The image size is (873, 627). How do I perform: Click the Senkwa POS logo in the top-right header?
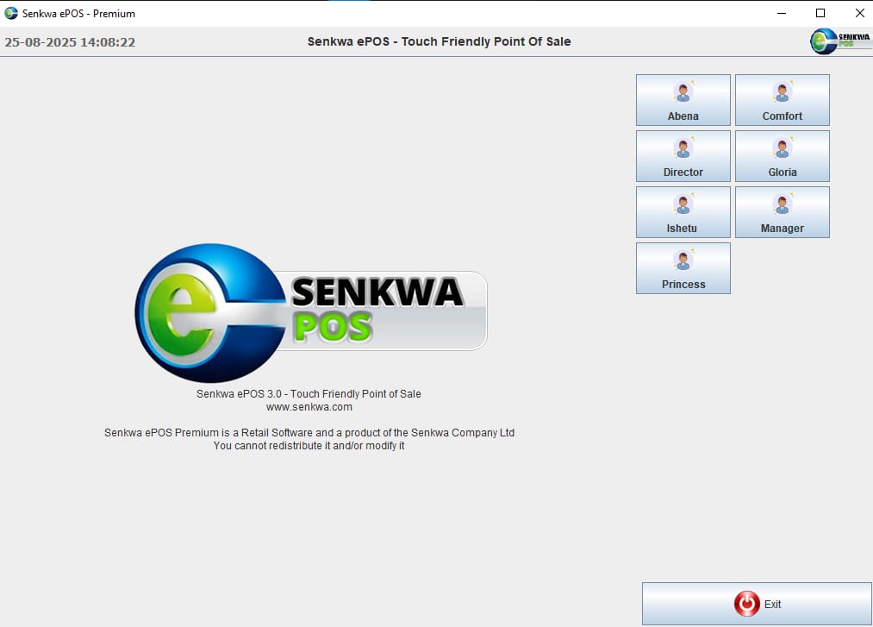pos(840,41)
